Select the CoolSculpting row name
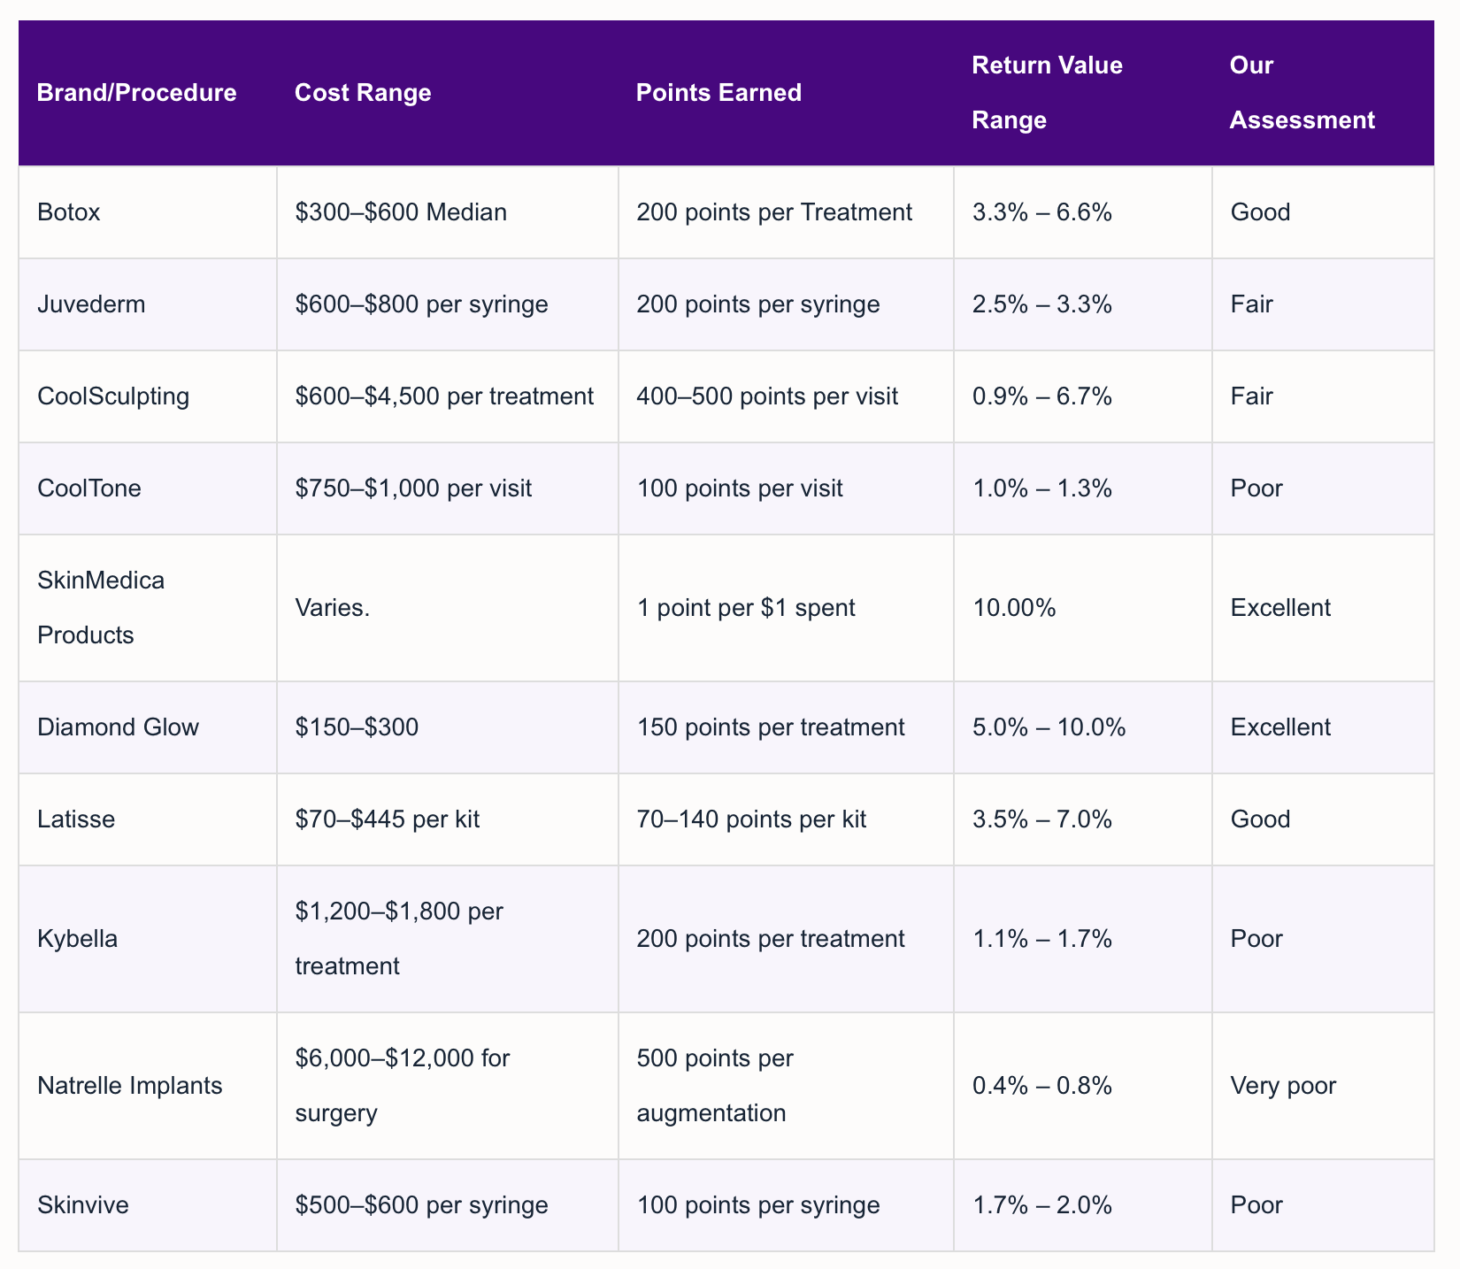 (113, 396)
